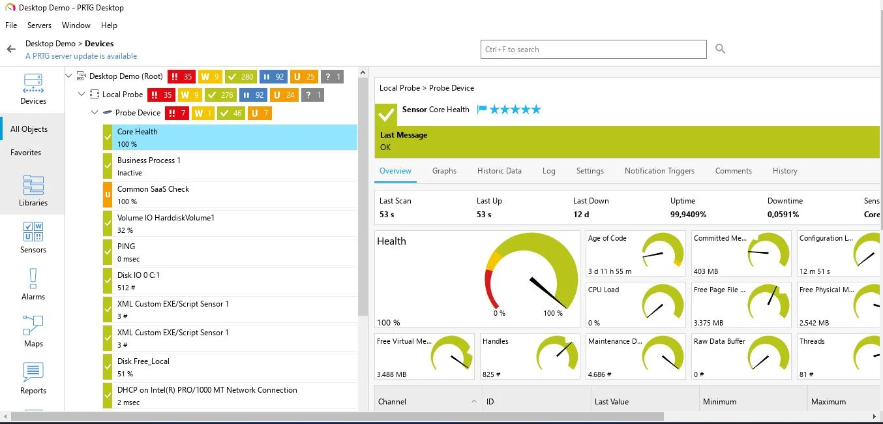
Task: Click the green up badge 46 on Probe Device
Action: [230, 113]
